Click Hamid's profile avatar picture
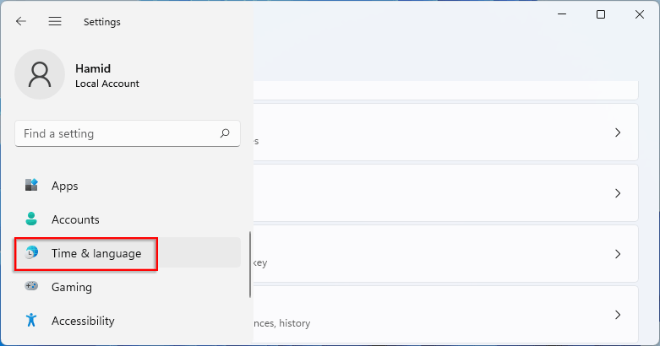This screenshot has width=660, height=346. (x=40, y=74)
